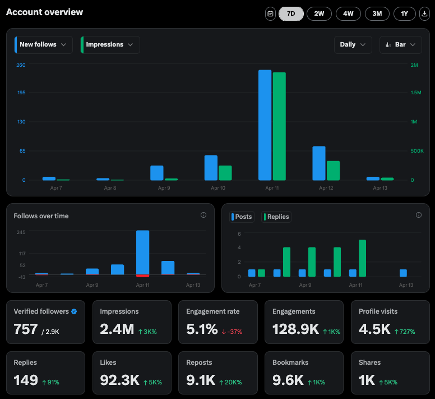Click the Engagements 128.9K card
The height and width of the screenshot is (399, 435).
[304, 322]
